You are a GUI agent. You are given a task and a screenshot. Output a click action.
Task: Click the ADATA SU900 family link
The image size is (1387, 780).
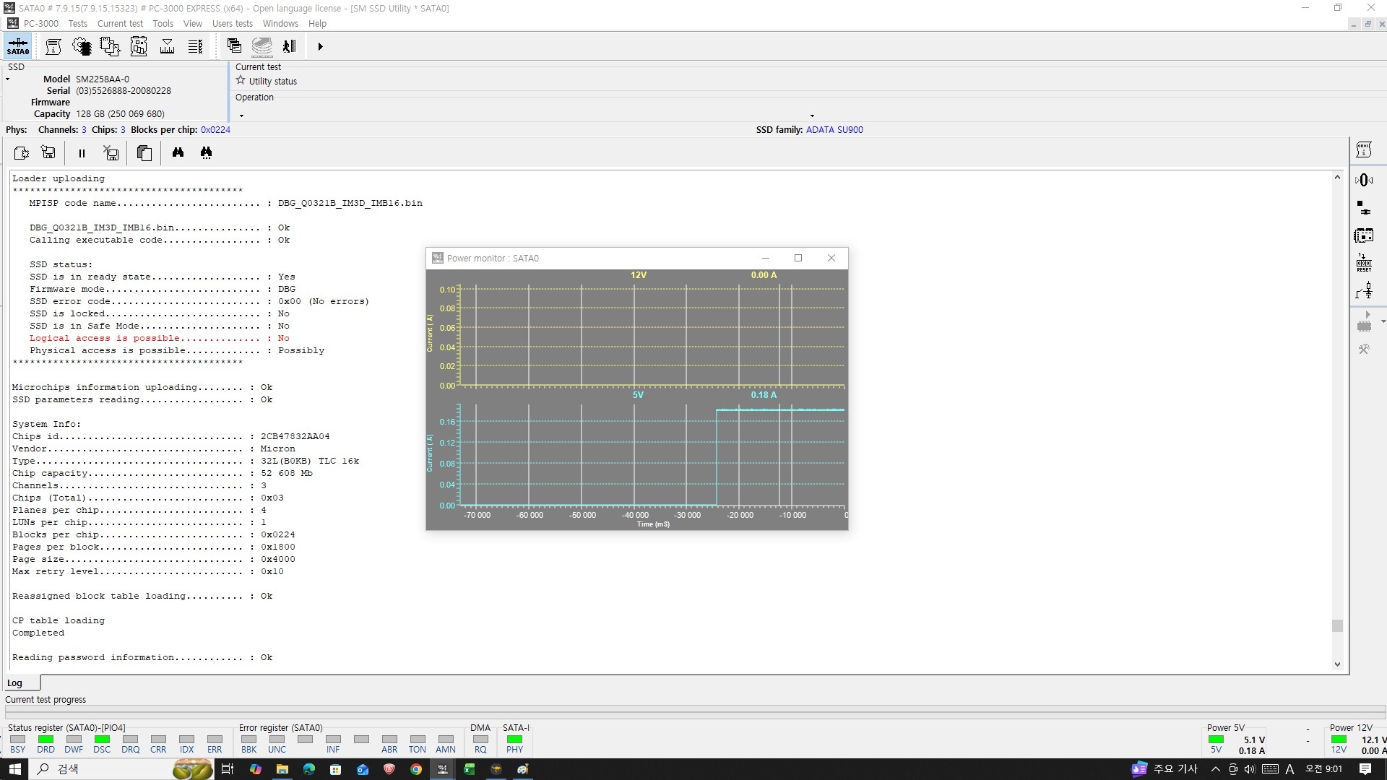(x=834, y=130)
